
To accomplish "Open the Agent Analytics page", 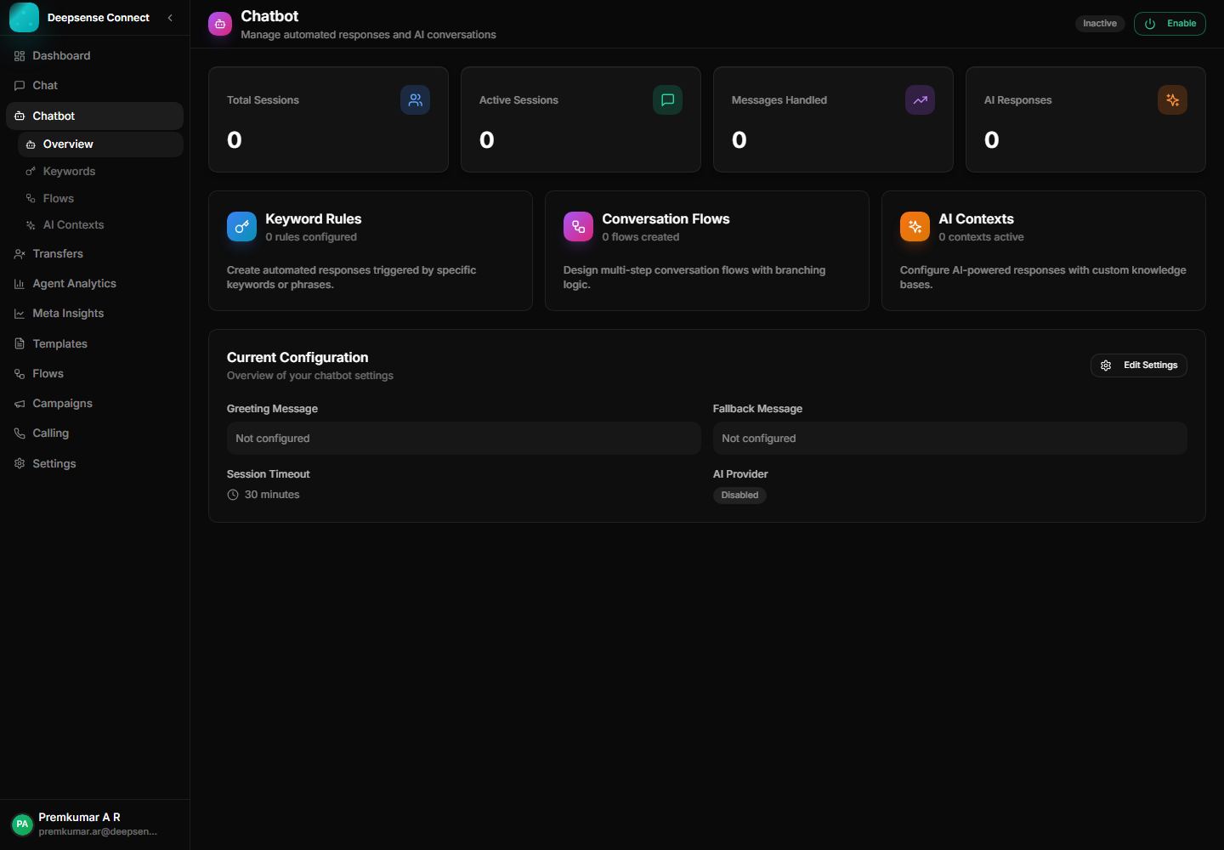I will 74,284.
